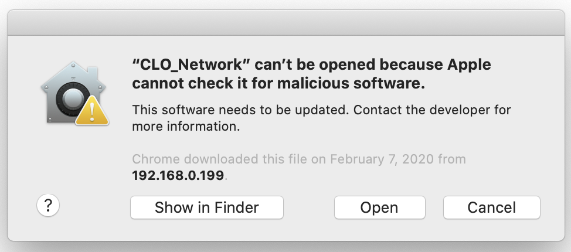Click the bold "cannot check it for malicious software" line
The width and height of the screenshot is (571, 252).
click(278, 84)
